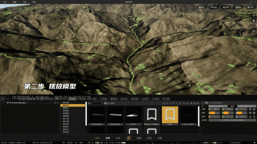Image resolution: width=257 pixels, height=144 pixels.
Task: Switch to the 设置 bottom tab
Action: click(160, 138)
